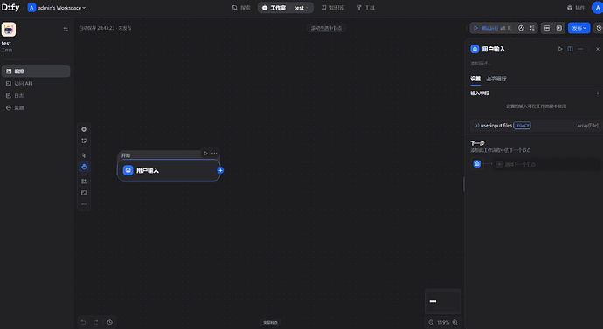Click the run history clock icon beside Test Run
The image size is (603, 329).
[x=521, y=28]
